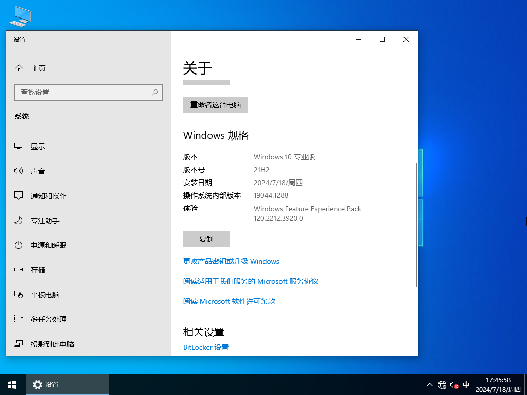The width and height of the screenshot is (527, 395).
Task: Select the 显示 (Display) settings icon
Action: pos(38,146)
